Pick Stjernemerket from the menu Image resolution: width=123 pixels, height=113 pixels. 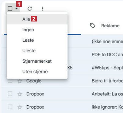[37, 61]
